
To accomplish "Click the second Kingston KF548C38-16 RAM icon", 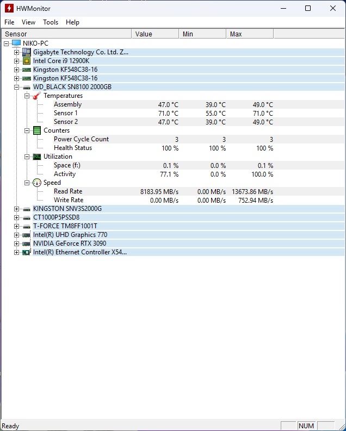I will [27, 79].
